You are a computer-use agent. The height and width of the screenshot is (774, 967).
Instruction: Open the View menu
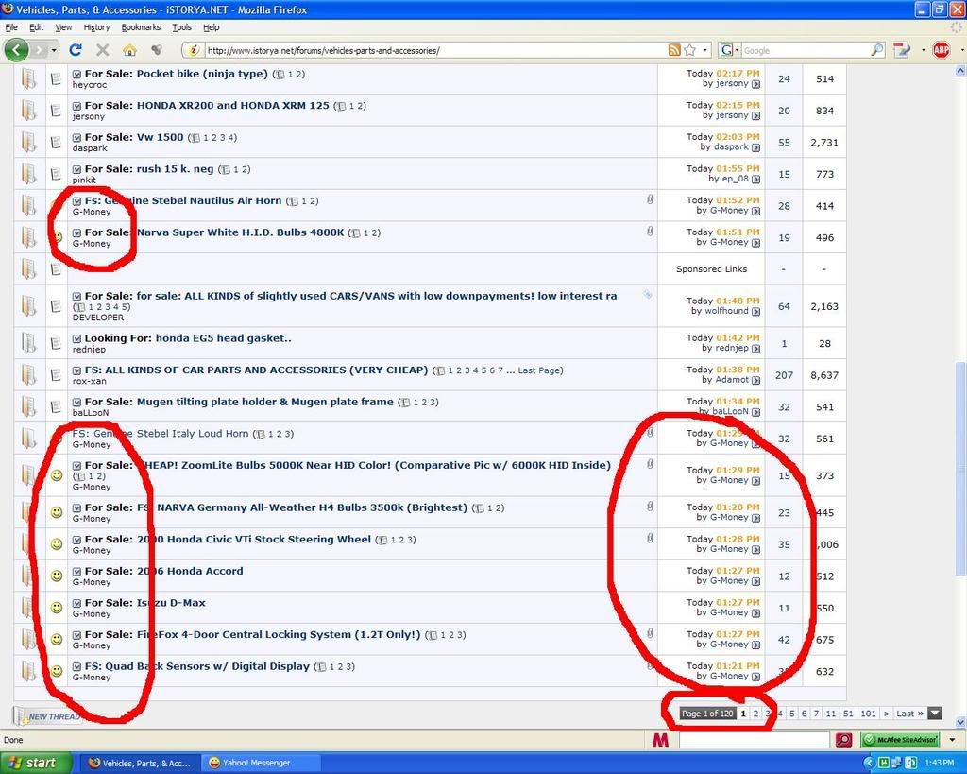(63, 27)
